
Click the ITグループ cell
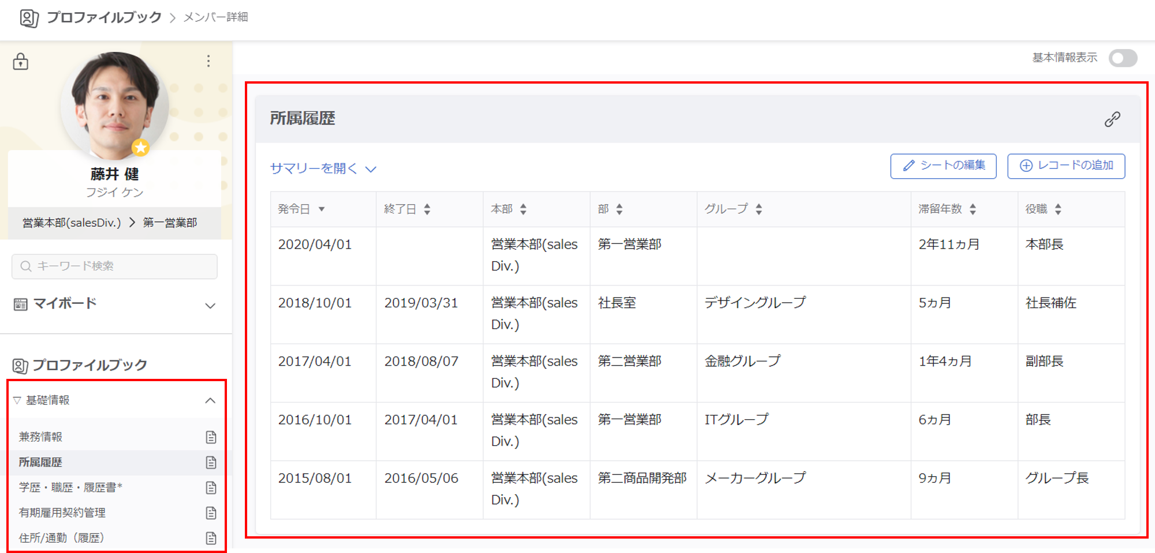click(736, 420)
